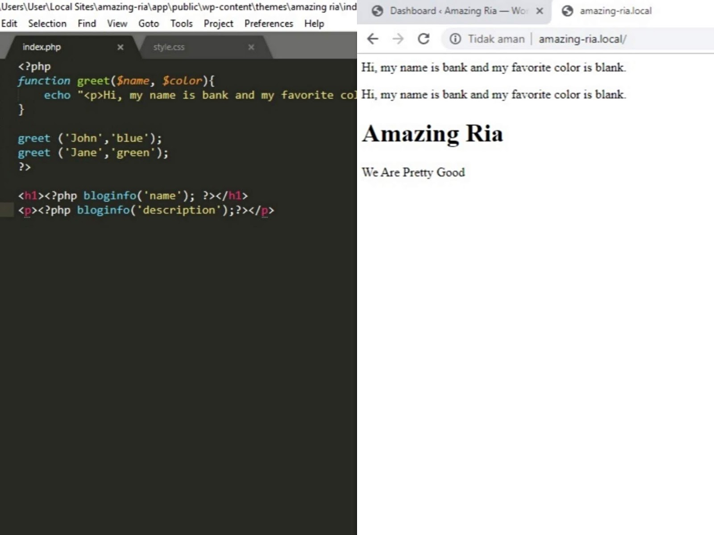Viewport: 714px width, 535px height.
Task: Click the 'We Are Pretty Good' text
Action: click(x=413, y=172)
